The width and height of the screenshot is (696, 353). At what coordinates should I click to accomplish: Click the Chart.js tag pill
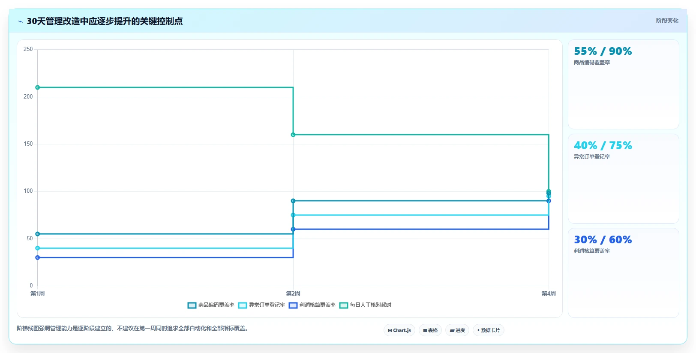pos(399,330)
